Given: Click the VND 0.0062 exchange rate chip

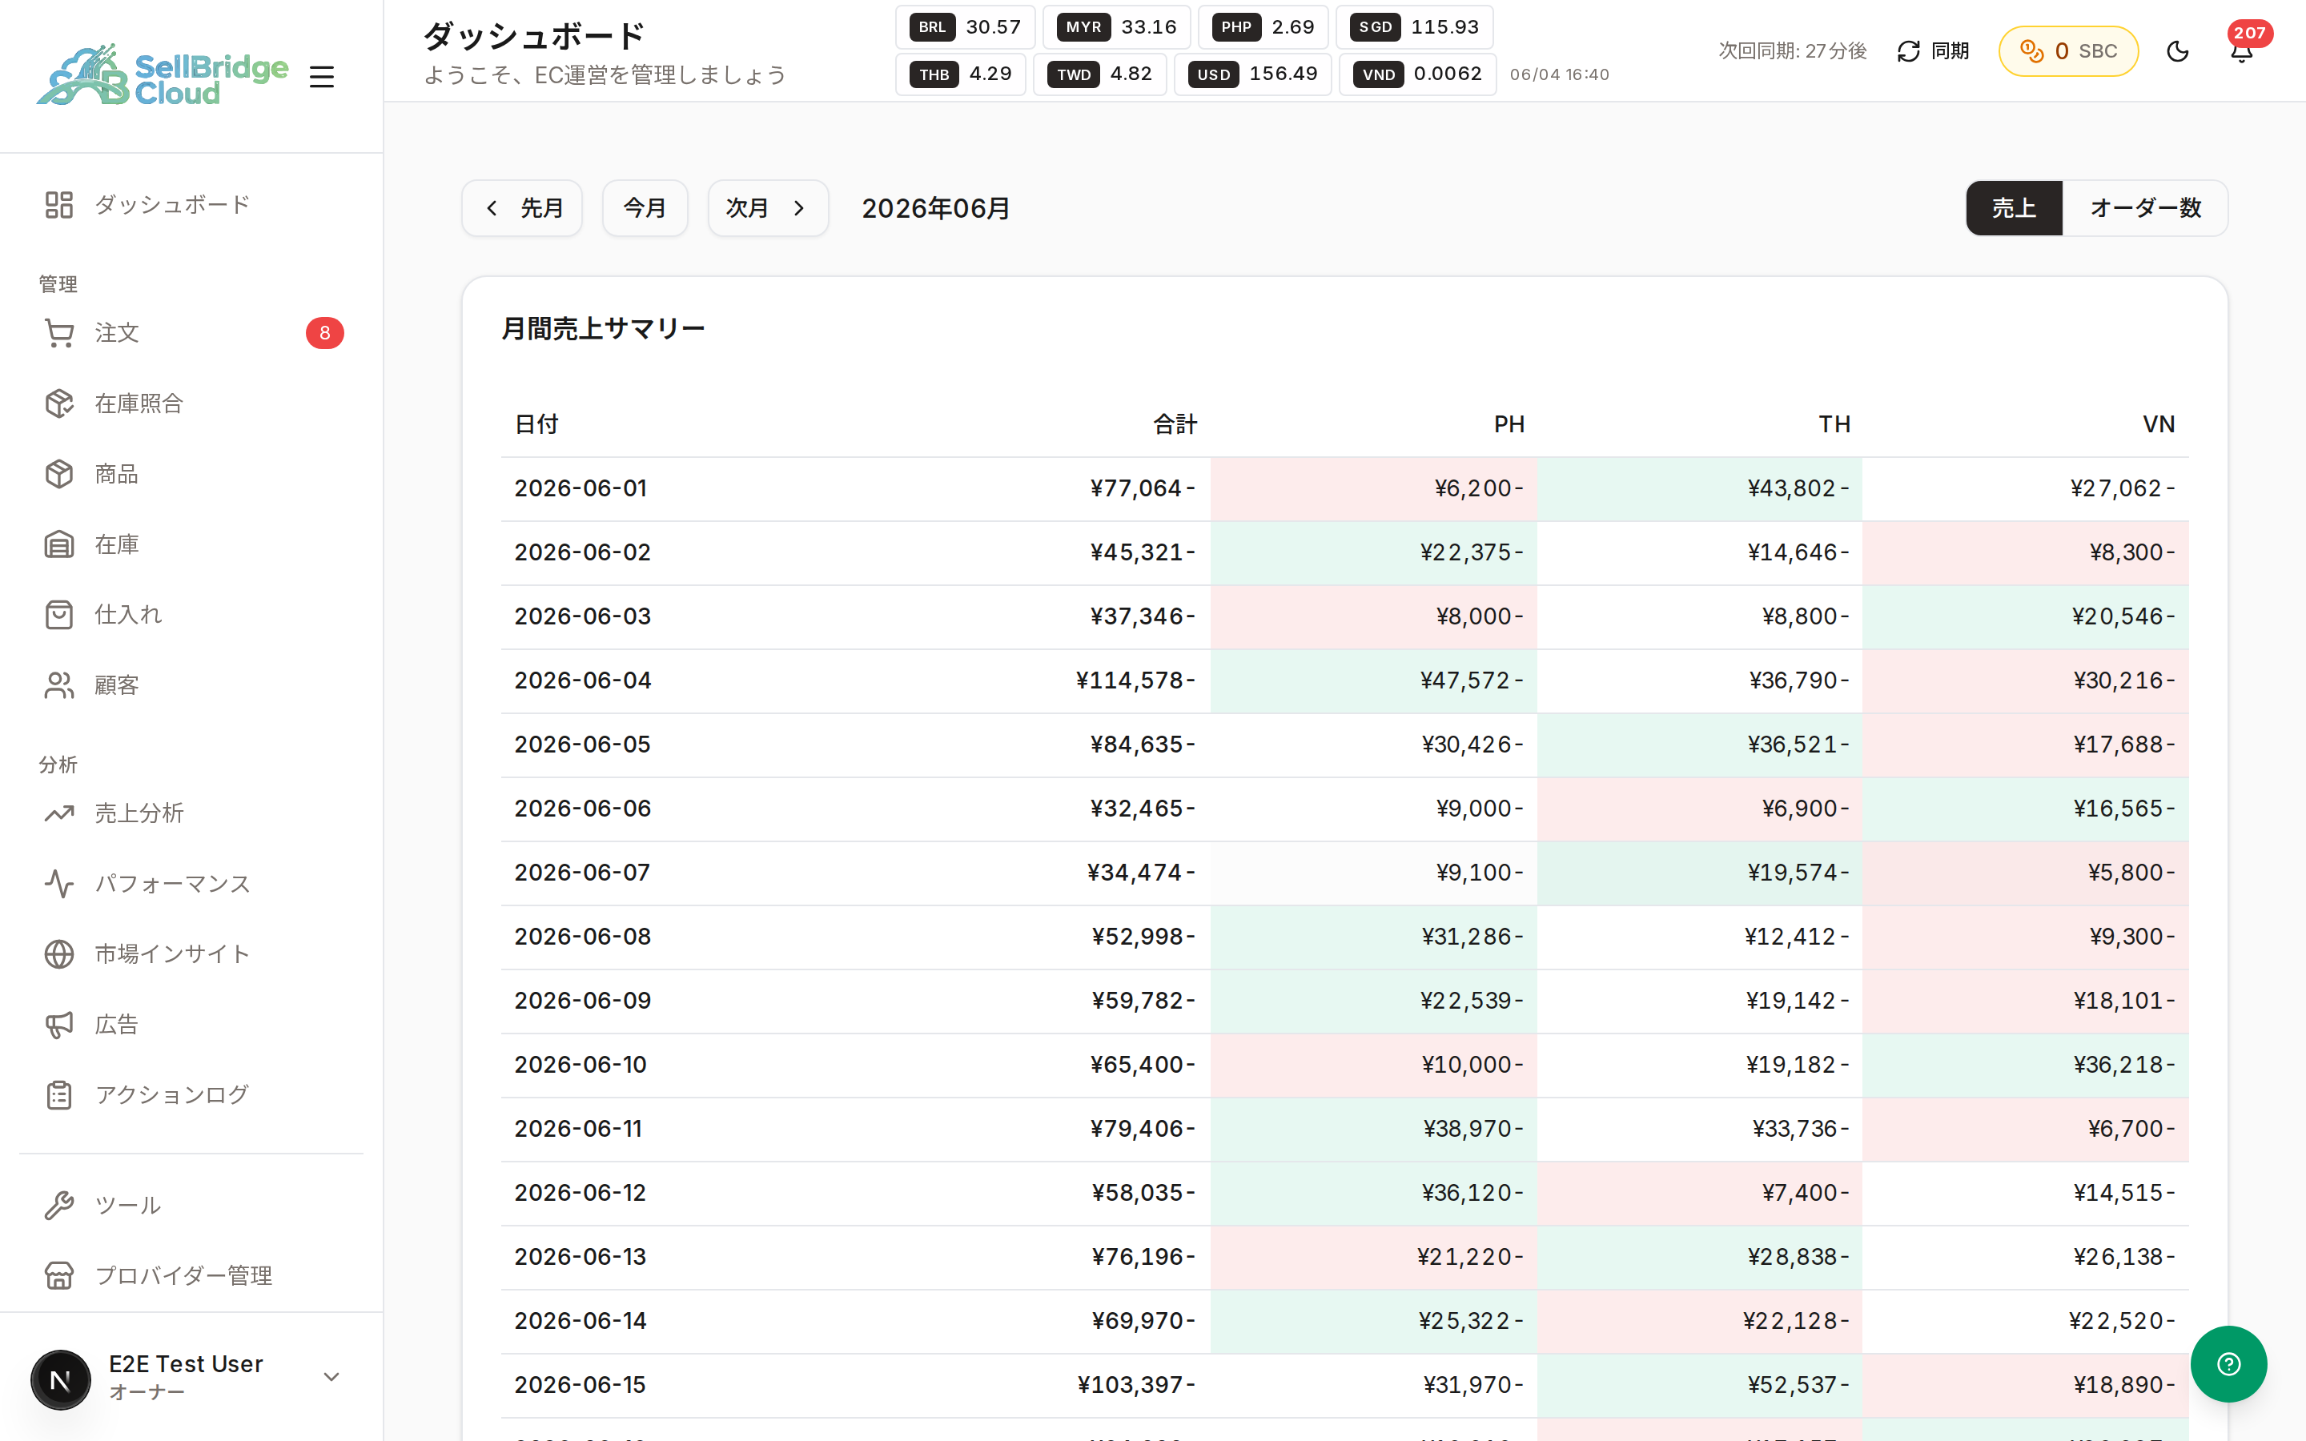Looking at the screenshot, I should (x=1418, y=74).
